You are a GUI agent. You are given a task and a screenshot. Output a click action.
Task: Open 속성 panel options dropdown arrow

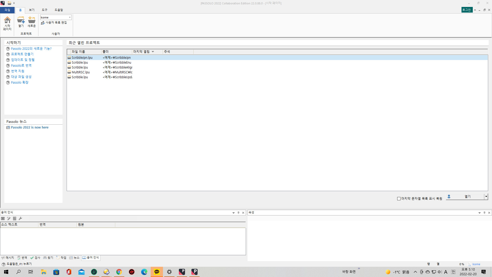click(479, 213)
